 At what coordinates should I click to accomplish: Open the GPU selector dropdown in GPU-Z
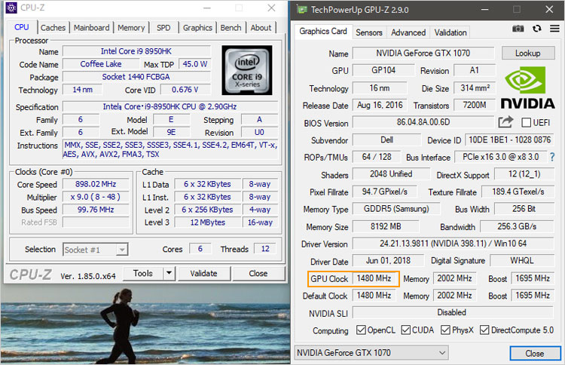click(371, 353)
